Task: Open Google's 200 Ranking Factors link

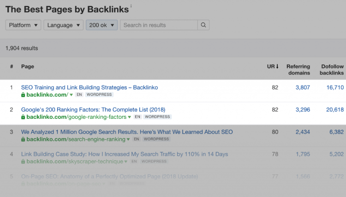Action: (93, 110)
